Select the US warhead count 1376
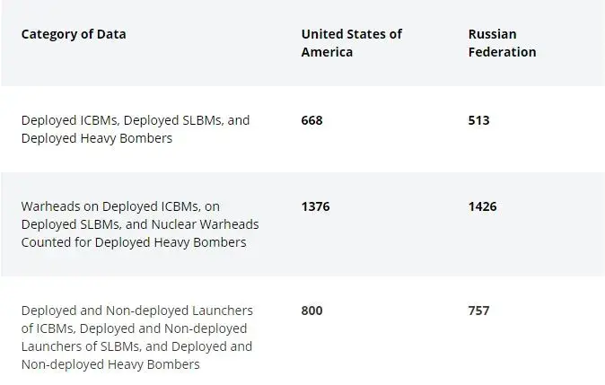This screenshot has height=385, width=605. coord(315,206)
